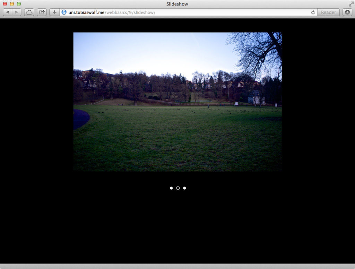355x269 pixels.
Task: Show the Downloads popover
Action: coord(347,12)
